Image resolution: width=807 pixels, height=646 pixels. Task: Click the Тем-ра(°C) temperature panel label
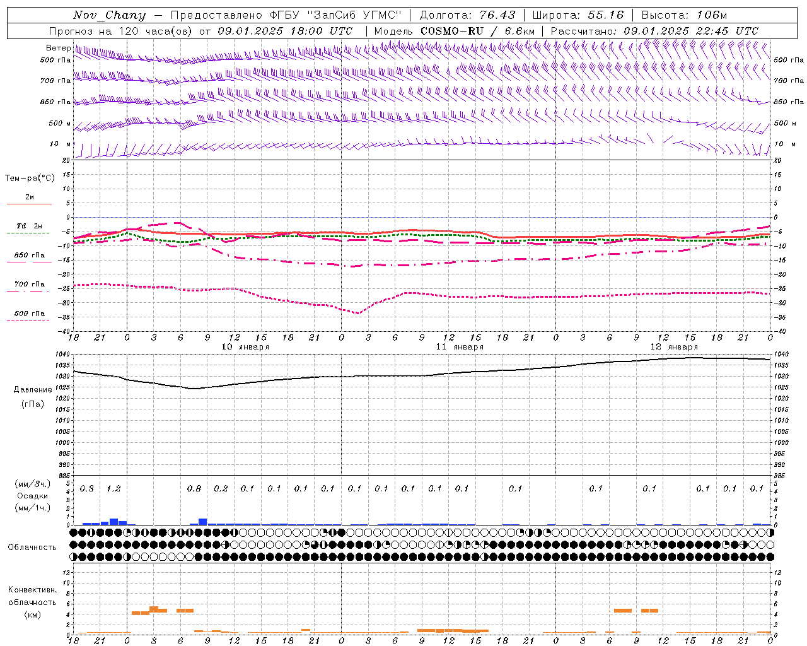click(30, 178)
